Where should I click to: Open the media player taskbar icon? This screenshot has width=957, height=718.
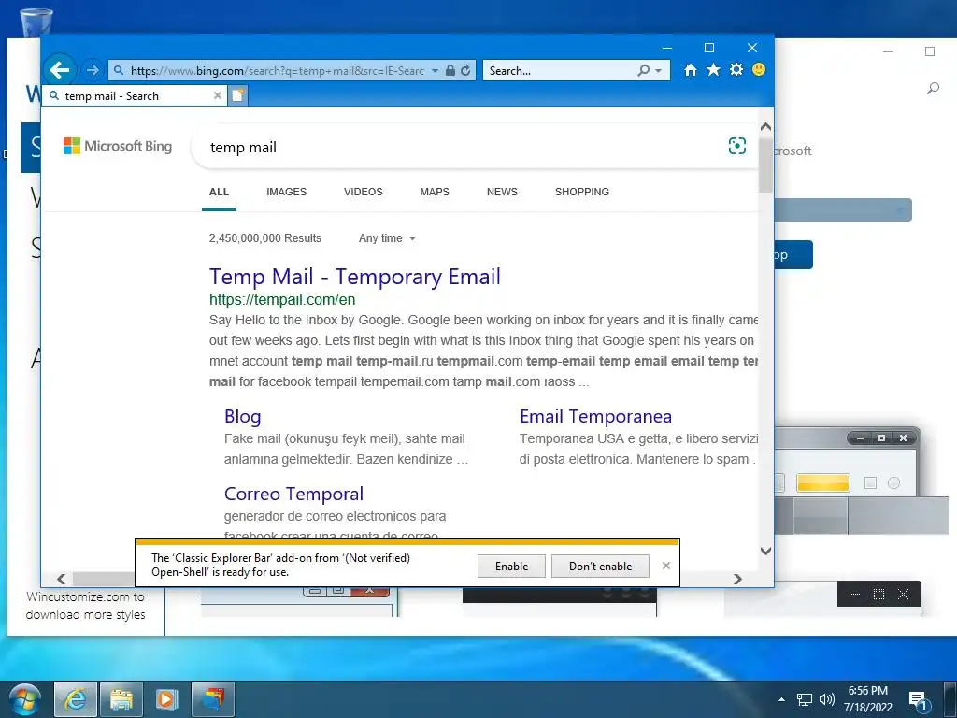tap(166, 699)
